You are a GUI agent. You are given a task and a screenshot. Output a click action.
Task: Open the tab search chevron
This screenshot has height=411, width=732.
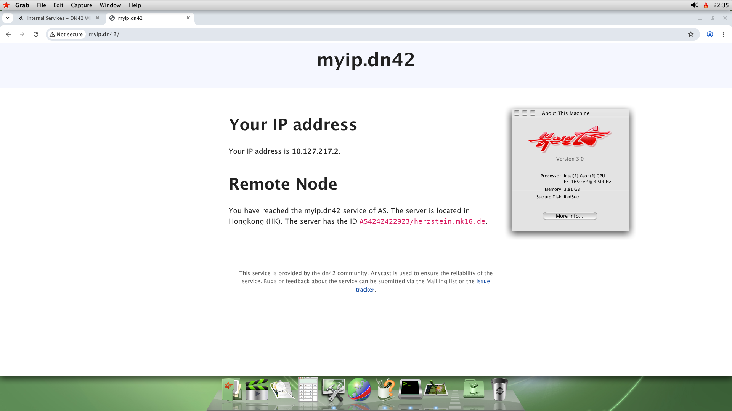coord(8,18)
